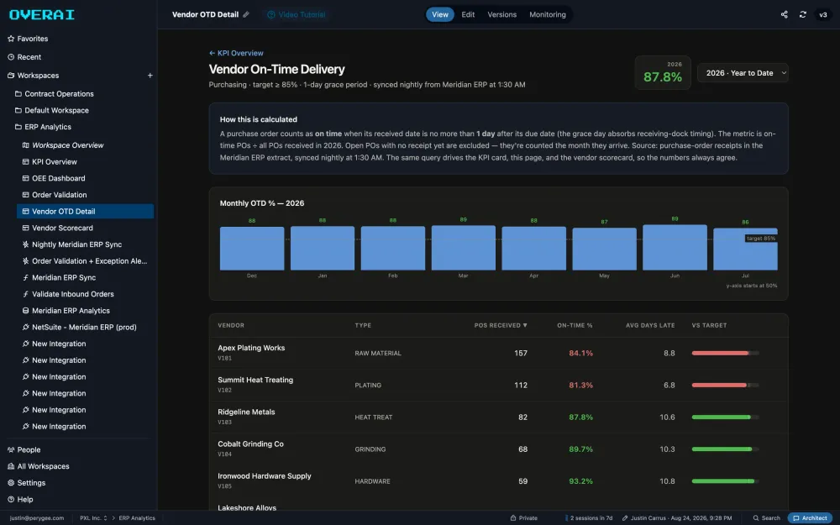Open the 2 sessions in 7d indicator
Screen dimensions: 840x525
click(x=589, y=518)
